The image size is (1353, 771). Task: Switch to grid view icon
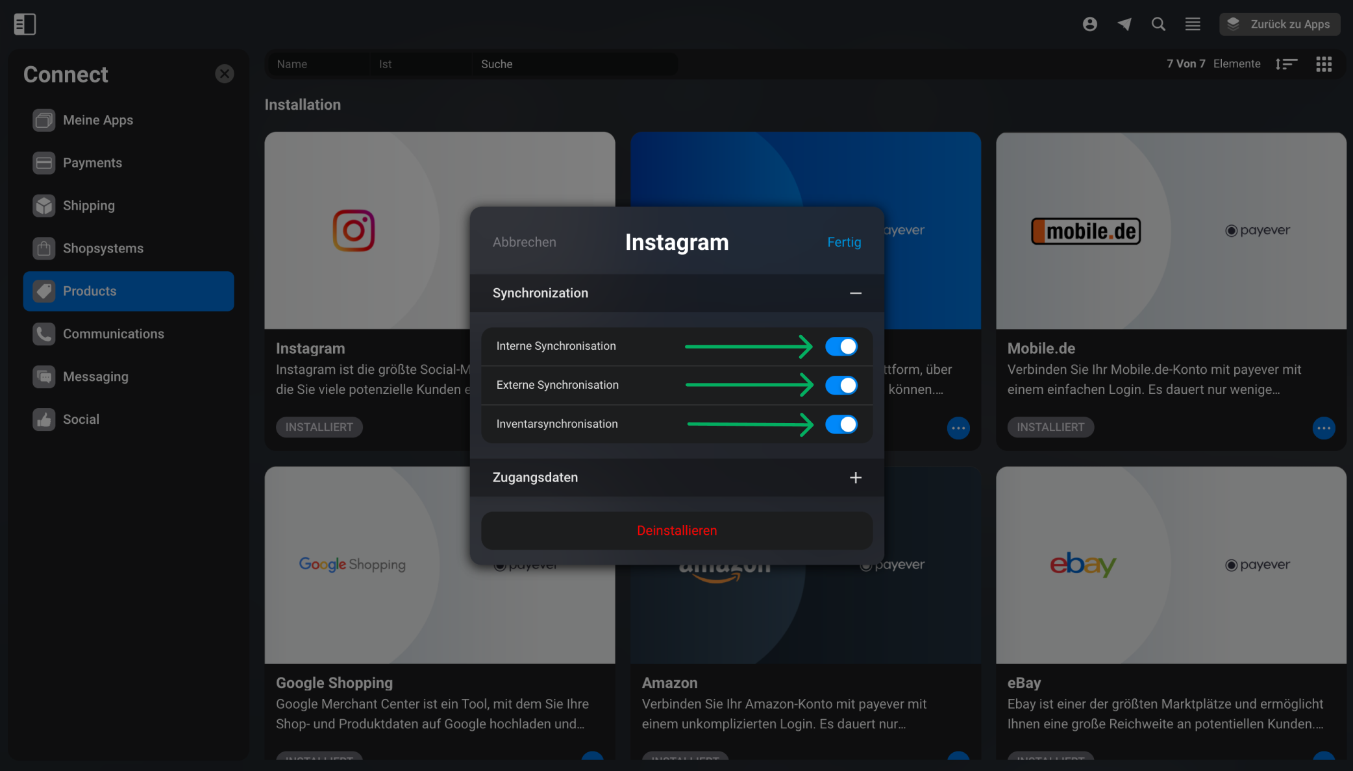[x=1324, y=64]
